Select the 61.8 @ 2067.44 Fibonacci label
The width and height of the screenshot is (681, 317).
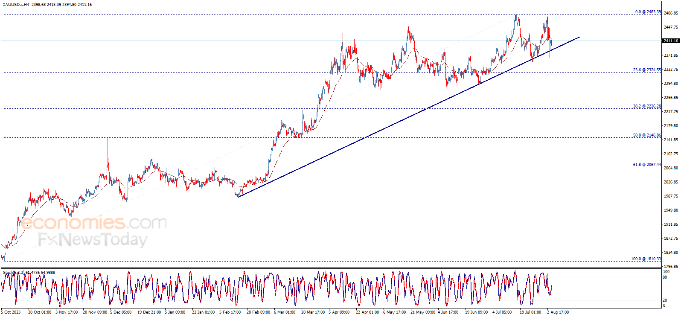tap(647, 165)
